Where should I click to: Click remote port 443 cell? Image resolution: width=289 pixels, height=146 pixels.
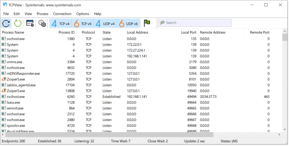pyautogui.click(x=267, y=96)
